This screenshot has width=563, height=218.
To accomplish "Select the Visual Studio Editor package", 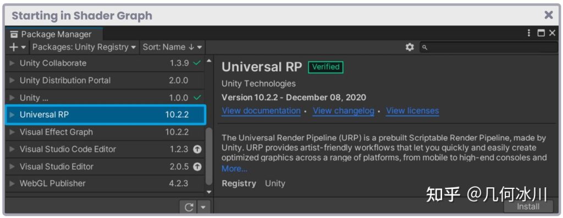I will (x=105, y=167).
